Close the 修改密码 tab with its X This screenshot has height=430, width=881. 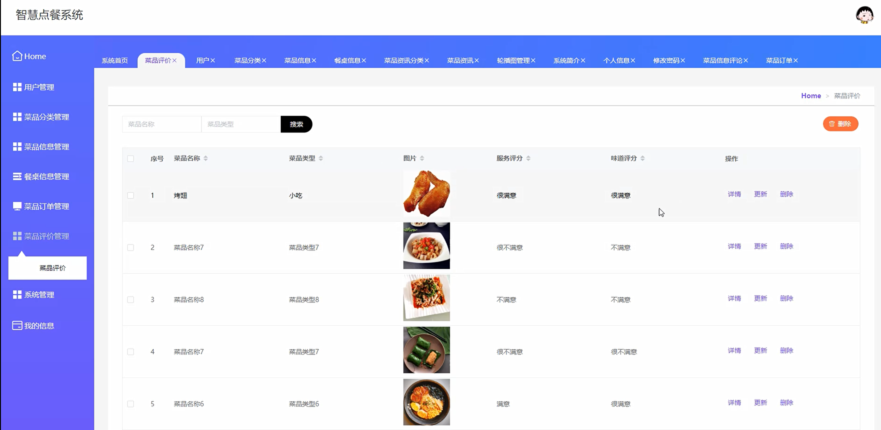683,60
